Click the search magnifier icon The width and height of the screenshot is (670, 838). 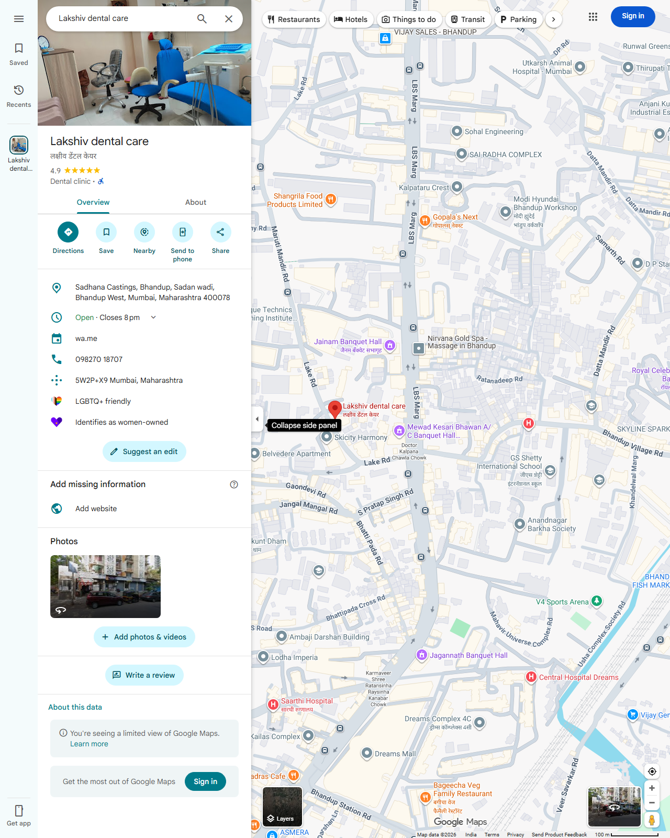[x=202, y=19]
